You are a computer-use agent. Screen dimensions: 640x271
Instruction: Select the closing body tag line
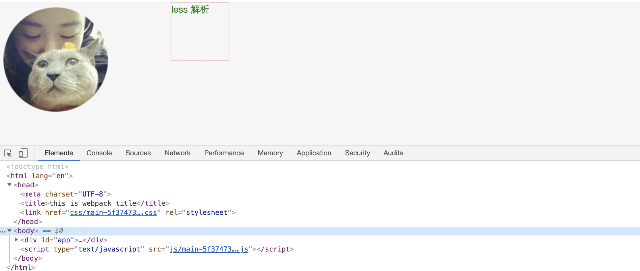coord(28,258)
